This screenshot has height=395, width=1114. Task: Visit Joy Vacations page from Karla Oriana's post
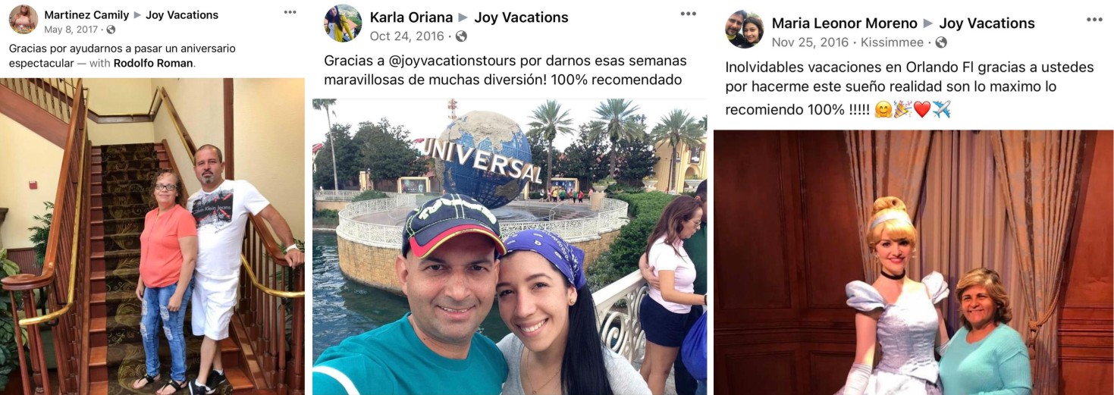[x=521, y=17]
